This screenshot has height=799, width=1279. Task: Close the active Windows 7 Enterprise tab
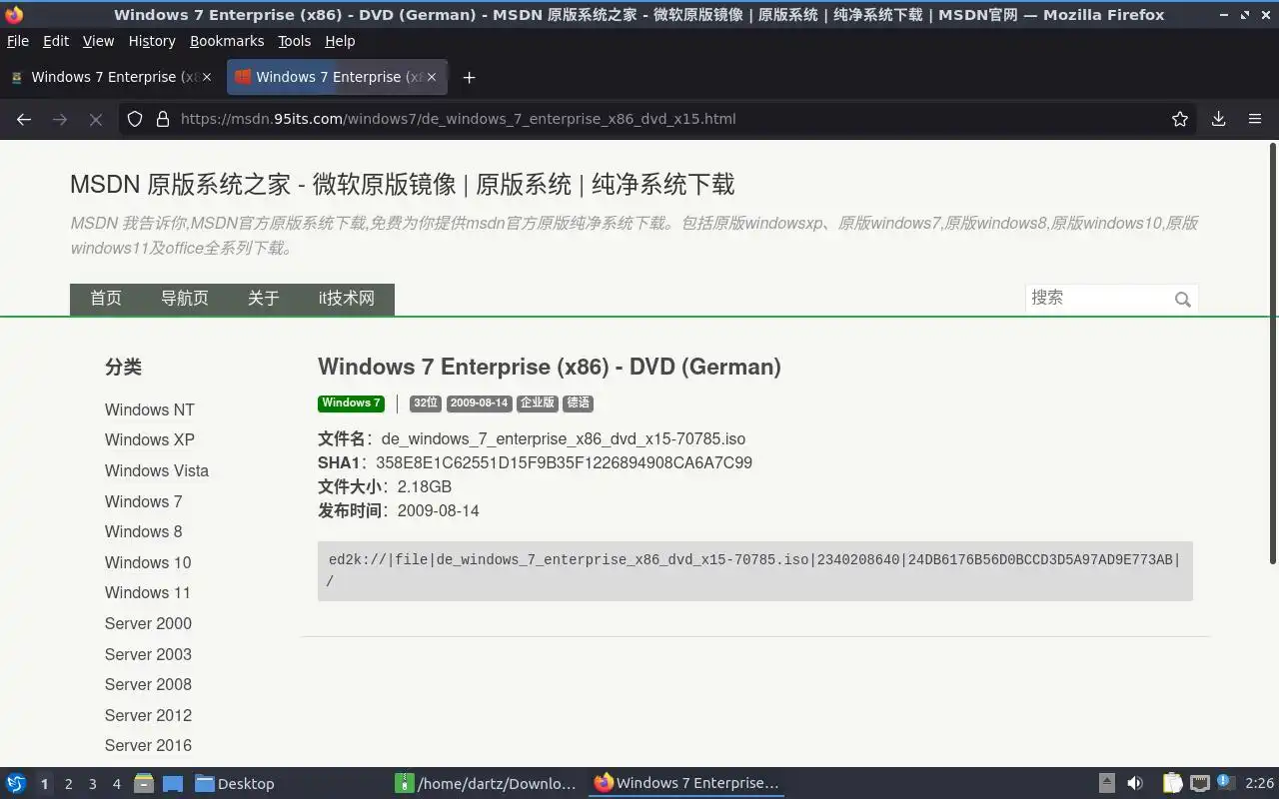click(x=431, y=77)
